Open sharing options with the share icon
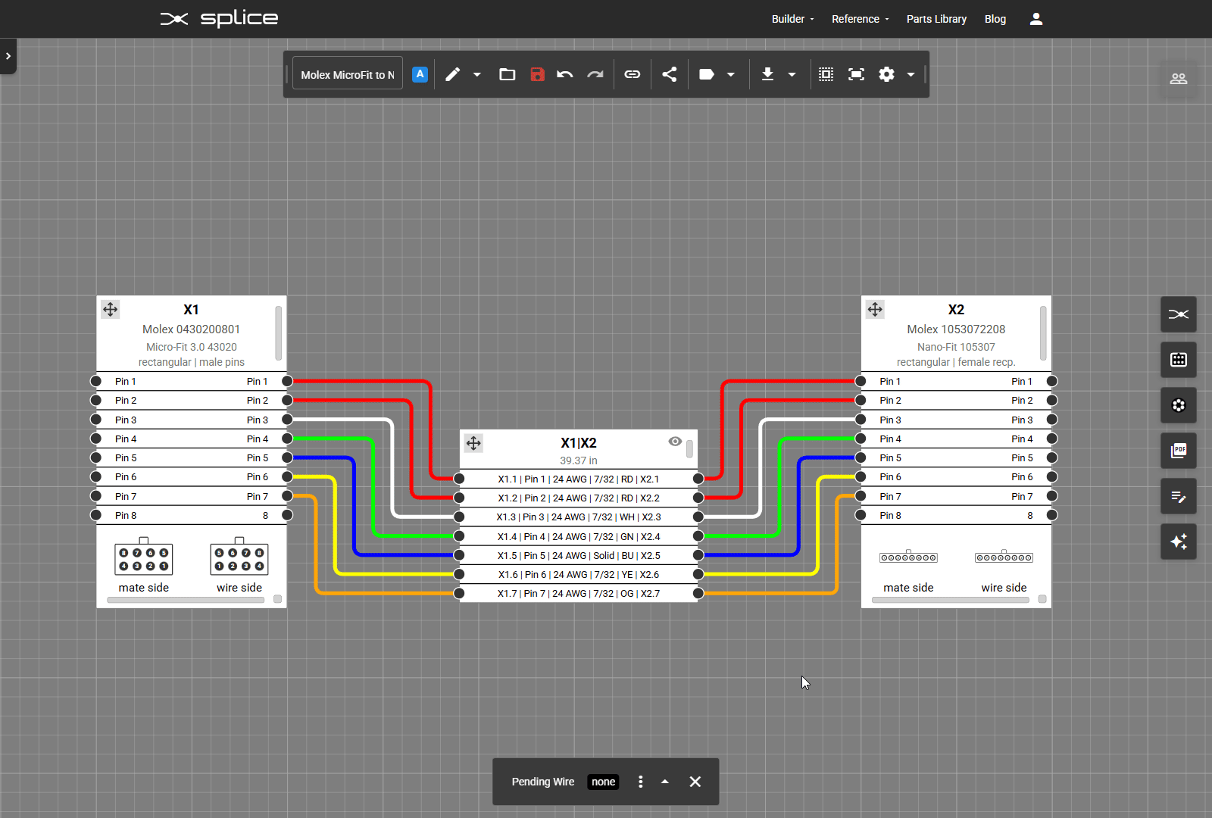Screen dimensions: 1212x818 tap(669, 74)
